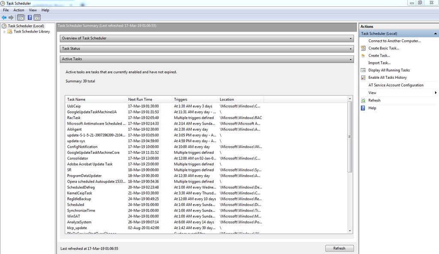Screen dimensions: 439x254
Task: Expand the Task Status section
Action: 351,49
